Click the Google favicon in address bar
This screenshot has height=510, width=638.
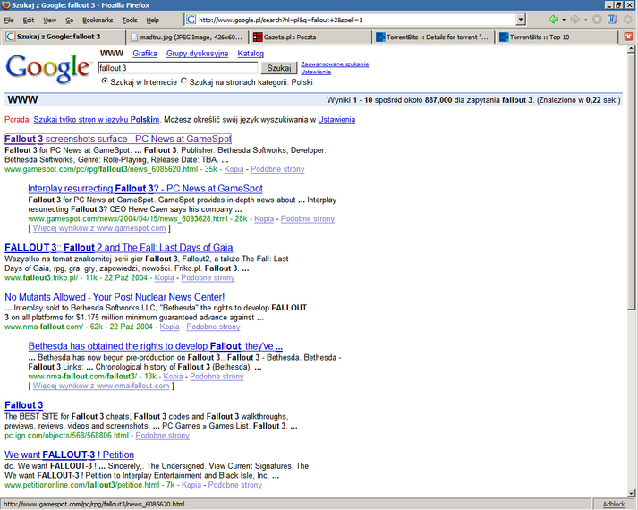[191, 20]
